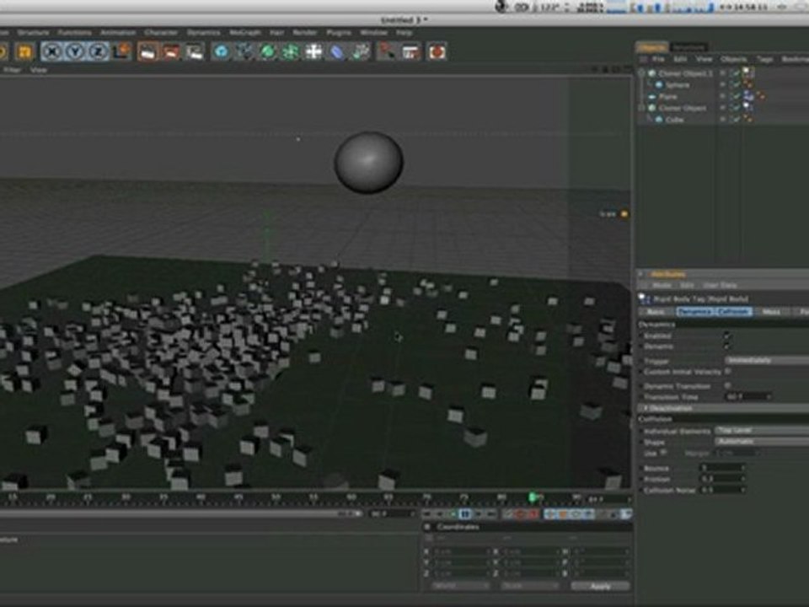Open the Individual Elements dropdown
The height and width of the screenshot is (607, 809).
tap(762, 431)
